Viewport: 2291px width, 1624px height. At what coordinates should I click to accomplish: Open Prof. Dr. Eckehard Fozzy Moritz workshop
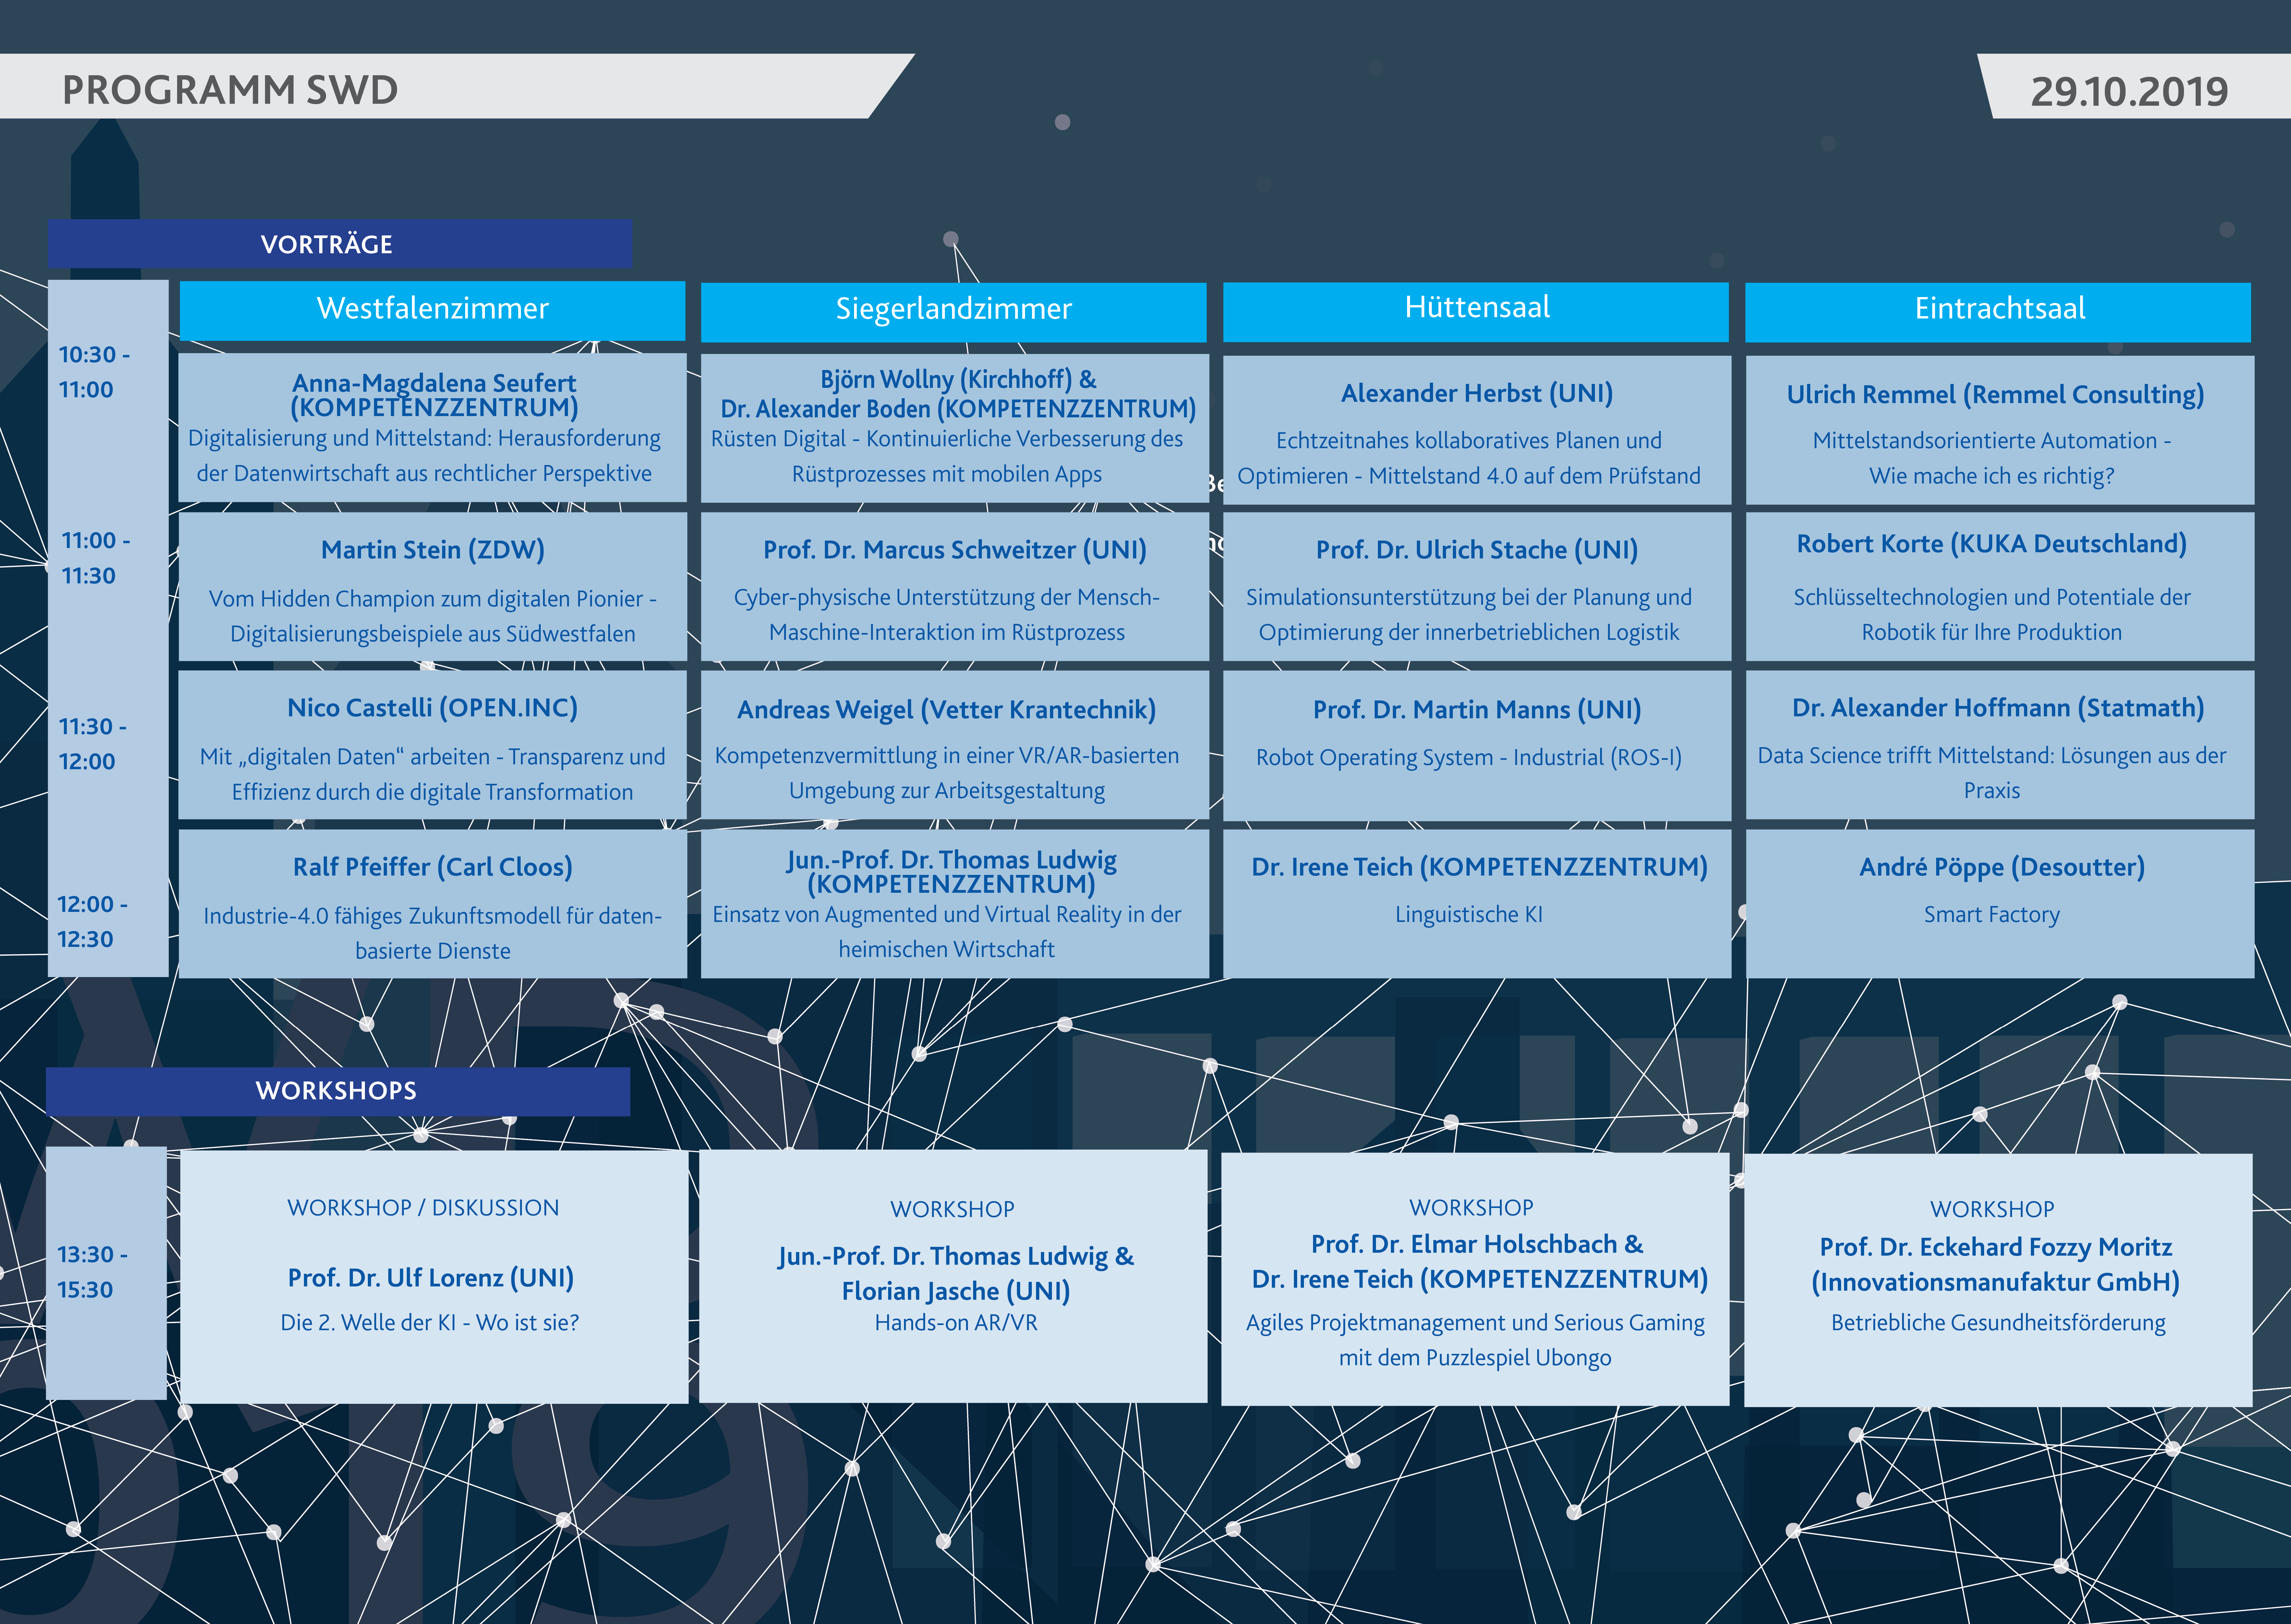point(1998,1280)
